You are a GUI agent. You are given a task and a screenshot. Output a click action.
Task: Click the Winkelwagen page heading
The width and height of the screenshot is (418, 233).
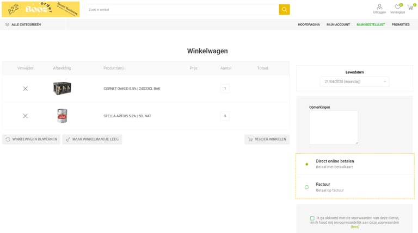207,51
